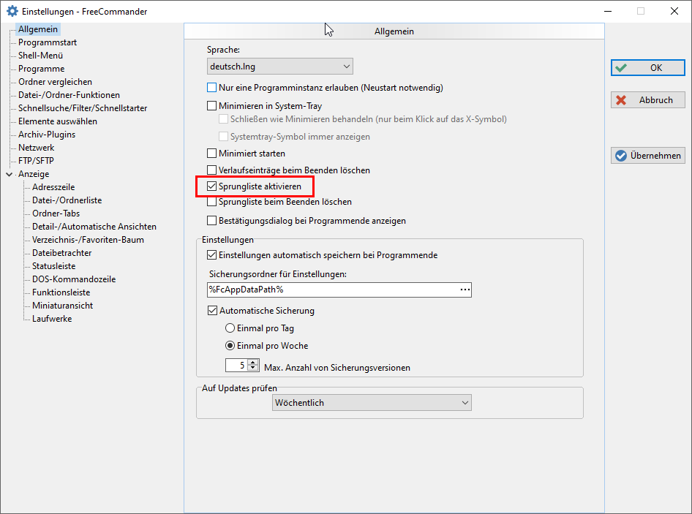The width and height of the screenshot is (692, 514).
Task: Open Programmstart settings category
Action: 48,42
